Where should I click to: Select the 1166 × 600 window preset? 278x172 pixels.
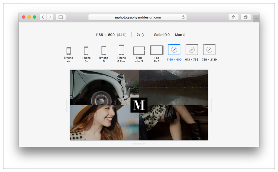(174, 50)
